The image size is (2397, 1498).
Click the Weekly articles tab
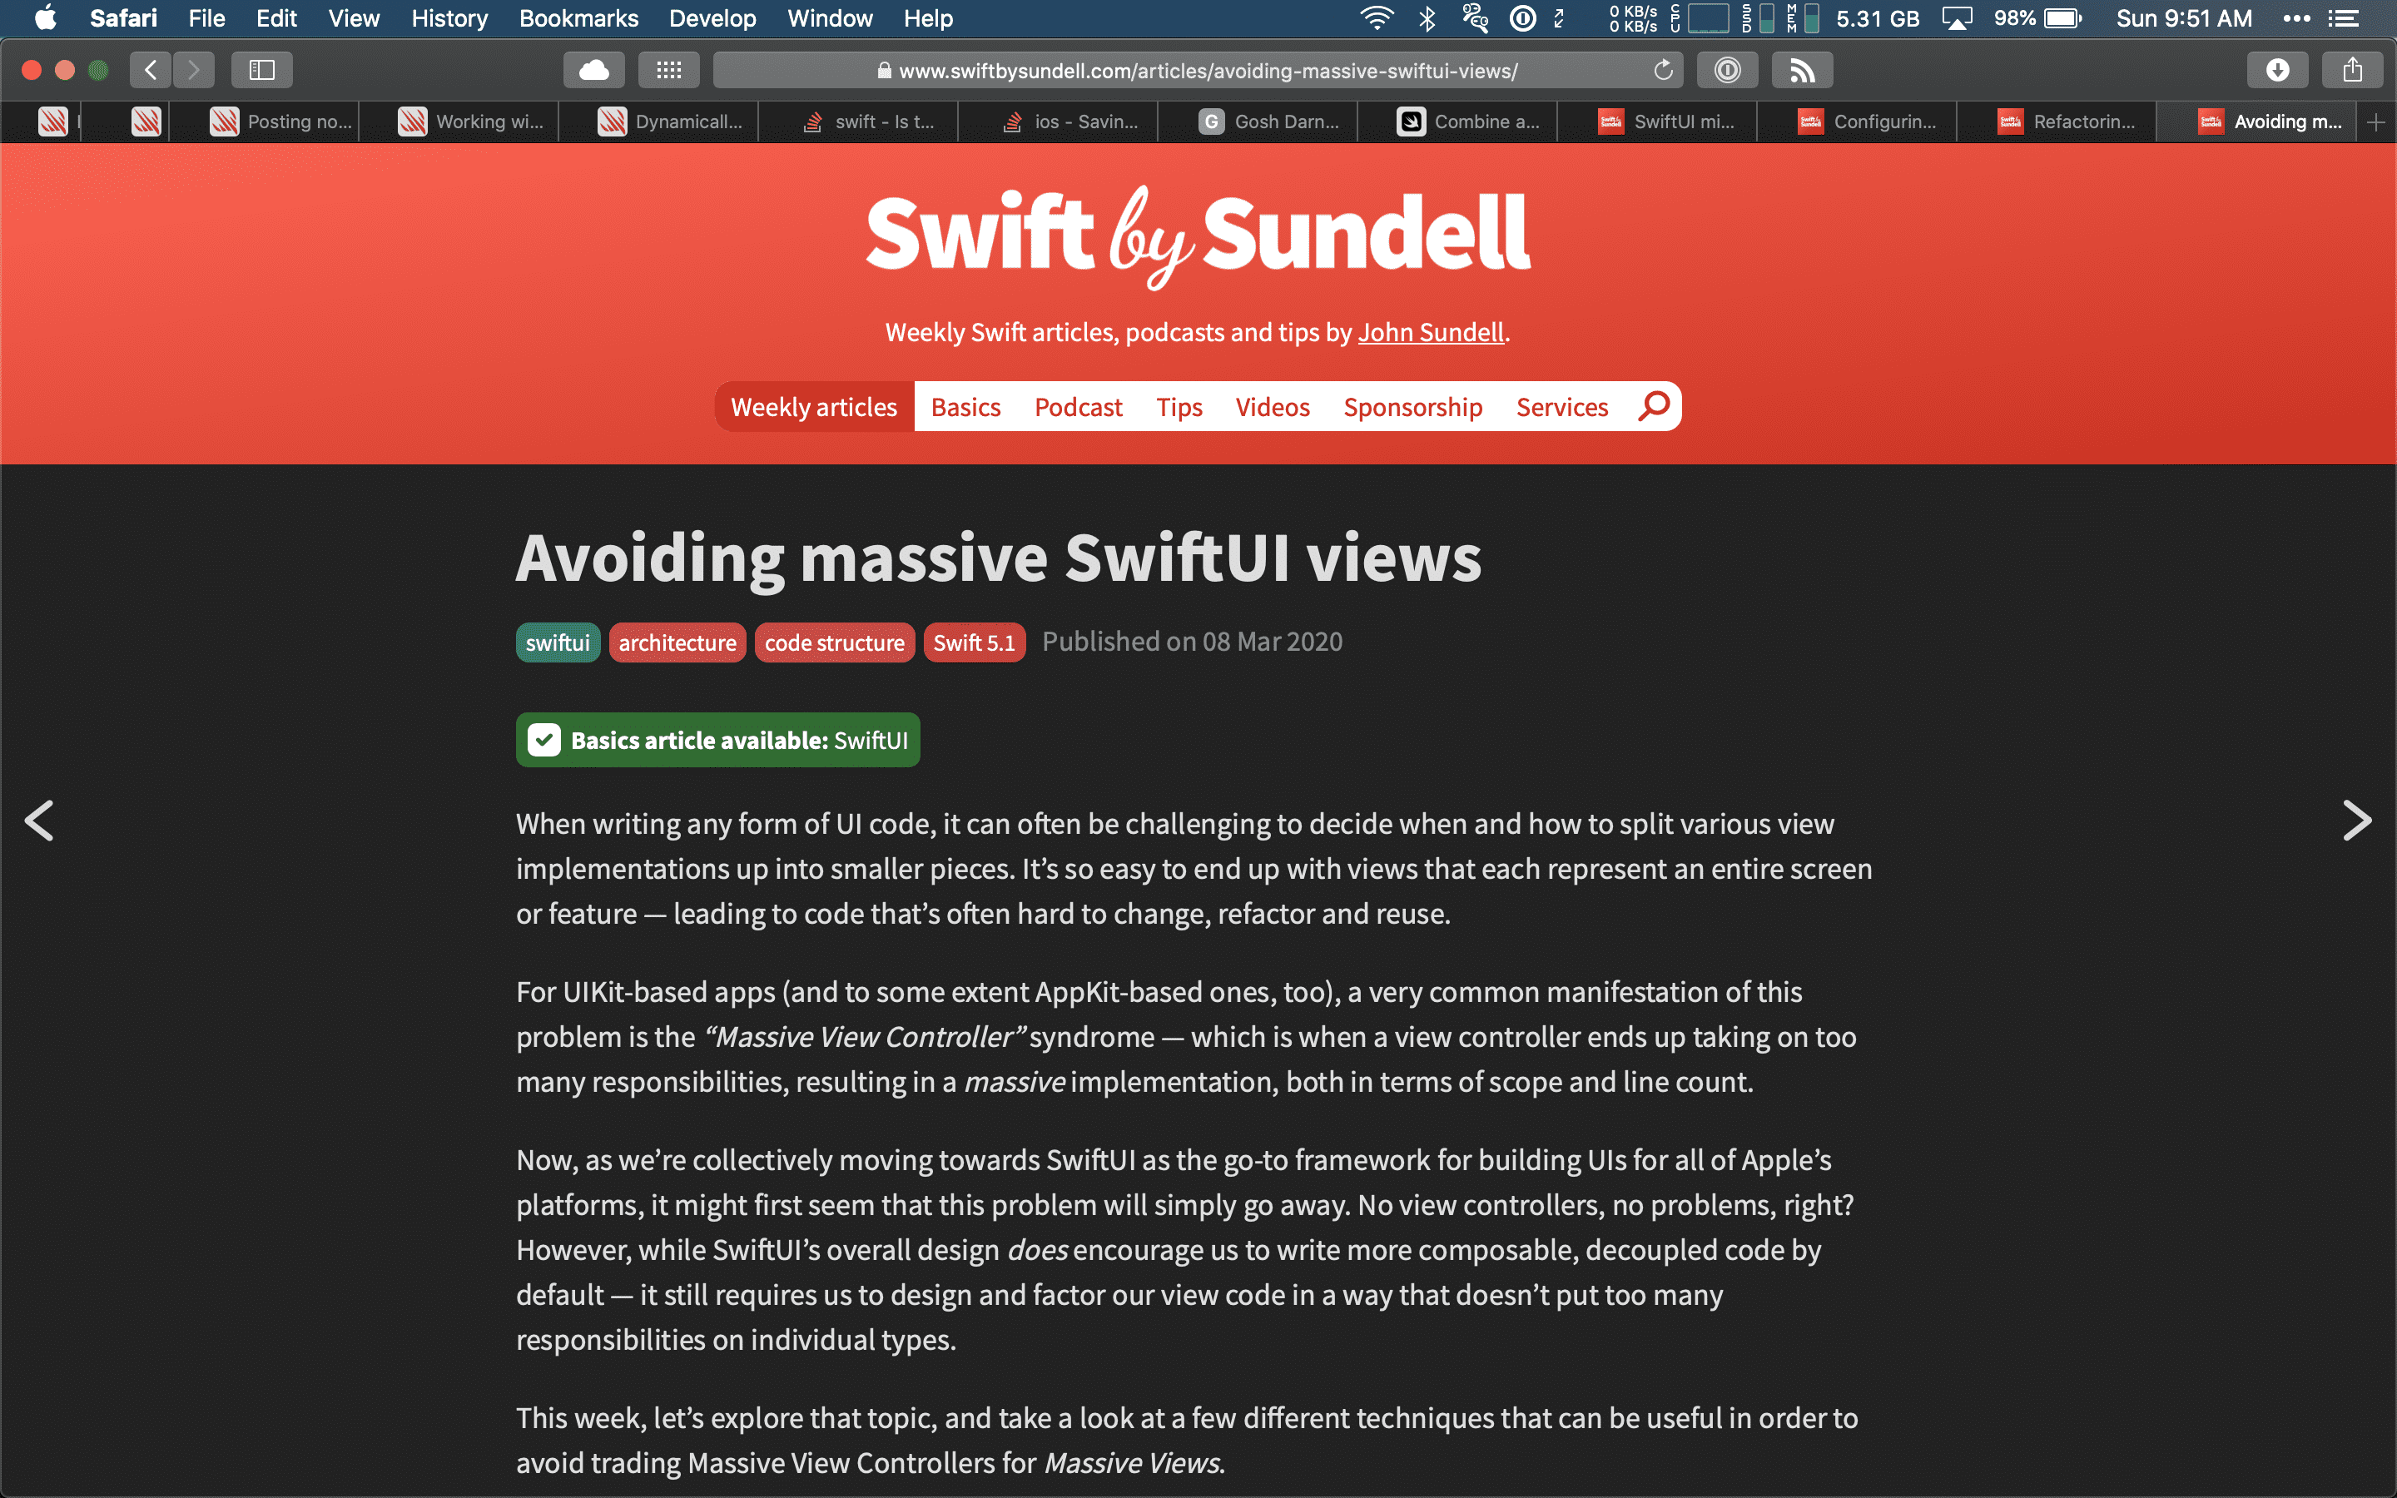coord(811,407)
